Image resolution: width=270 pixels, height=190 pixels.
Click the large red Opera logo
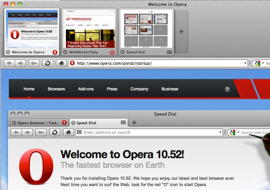coord(36,167)
